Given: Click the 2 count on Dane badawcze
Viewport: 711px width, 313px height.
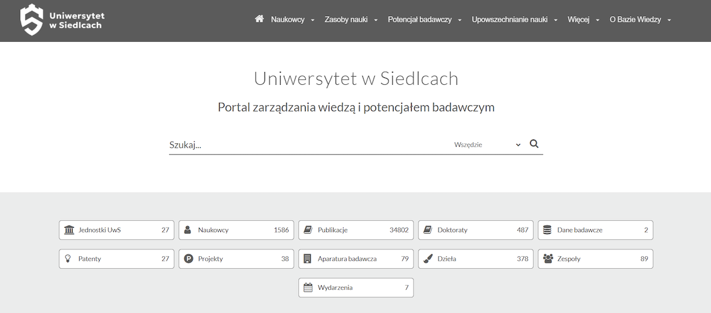Looking at the screenshot, I should pyautogui.click(x=646, y=230).
